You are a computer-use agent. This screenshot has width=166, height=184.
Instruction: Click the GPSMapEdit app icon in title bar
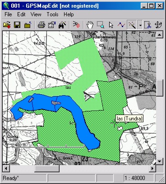tap(6, 6)
